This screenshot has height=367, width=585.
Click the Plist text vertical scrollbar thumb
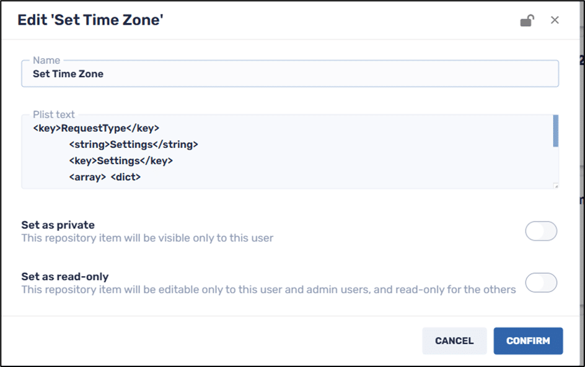coord(555,131)
